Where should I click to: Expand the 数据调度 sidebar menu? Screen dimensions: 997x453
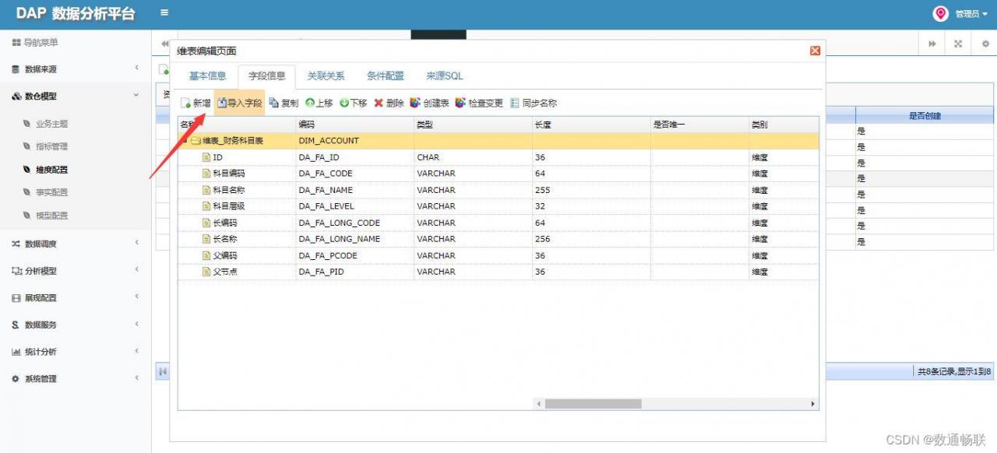[76, 244]
